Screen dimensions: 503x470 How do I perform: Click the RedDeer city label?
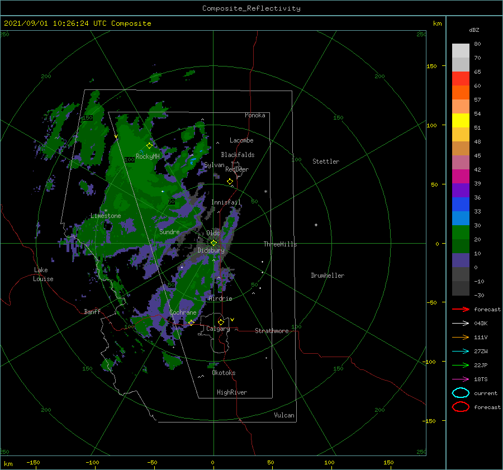[237, 169]
